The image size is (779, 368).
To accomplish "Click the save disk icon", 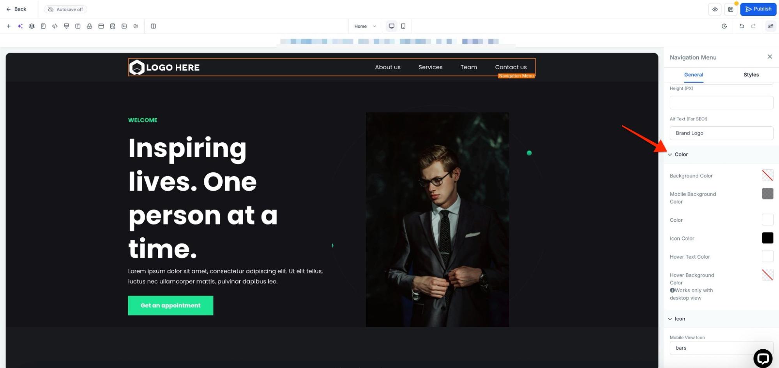I will tap(731, 9).
